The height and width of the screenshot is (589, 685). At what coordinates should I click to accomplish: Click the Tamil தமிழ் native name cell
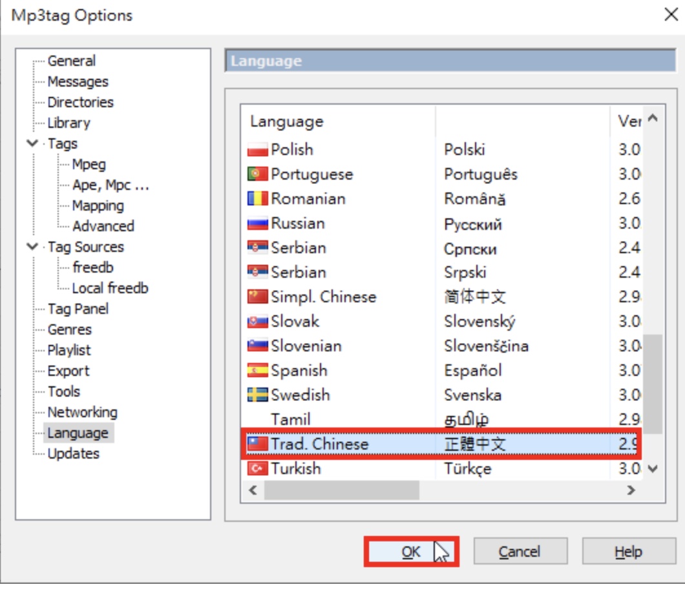pos(466,420)
